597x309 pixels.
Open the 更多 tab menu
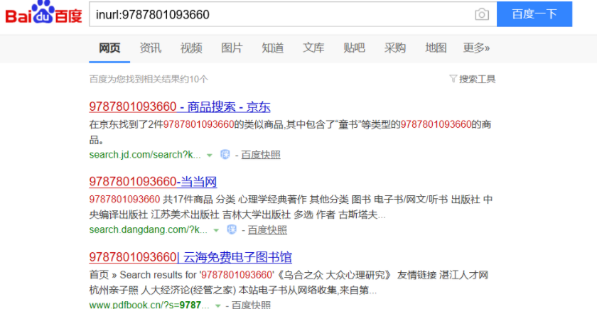tap(476, 48)
